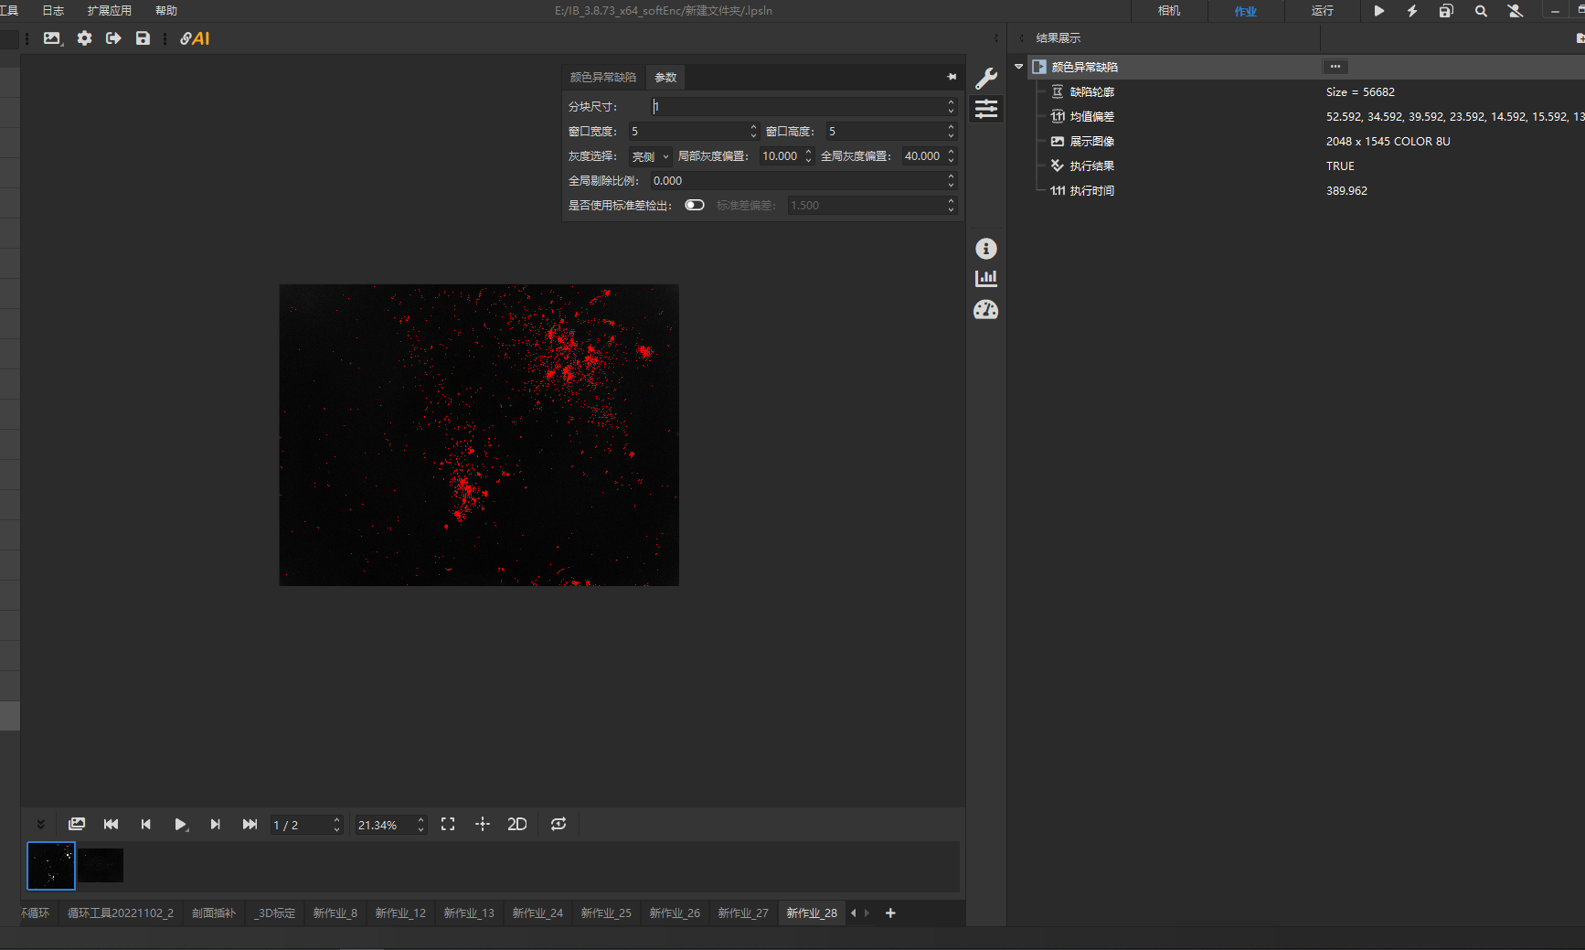The image size is (1585, 950).
Task: Toggle the loop playback icon
Action: [x=558, y=824]
